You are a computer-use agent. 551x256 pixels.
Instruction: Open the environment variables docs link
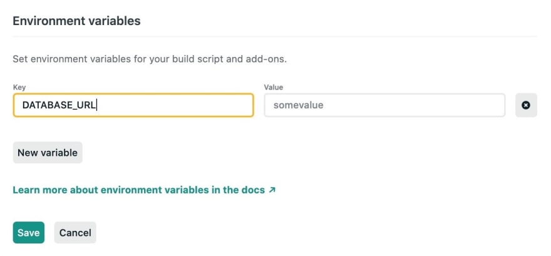coord(144,190)
